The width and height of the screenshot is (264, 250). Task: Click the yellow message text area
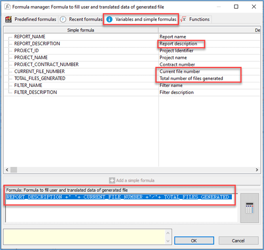(84, 237)
